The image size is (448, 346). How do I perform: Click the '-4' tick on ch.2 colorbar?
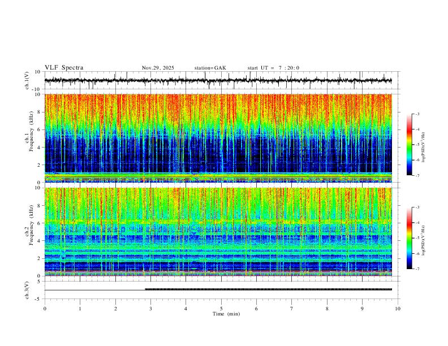[417, 223]
